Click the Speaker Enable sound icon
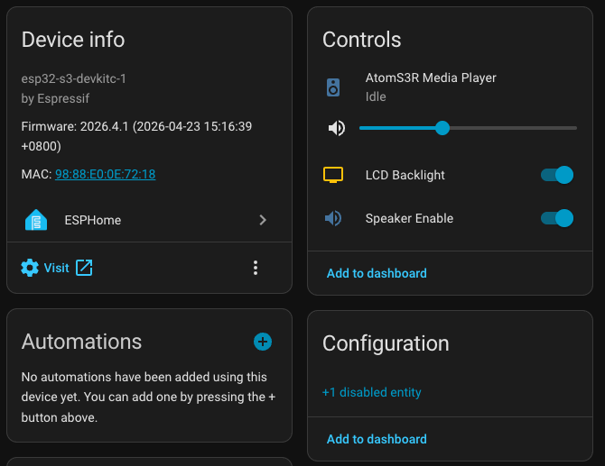This screenshot has width=605, height=466. 334,218
